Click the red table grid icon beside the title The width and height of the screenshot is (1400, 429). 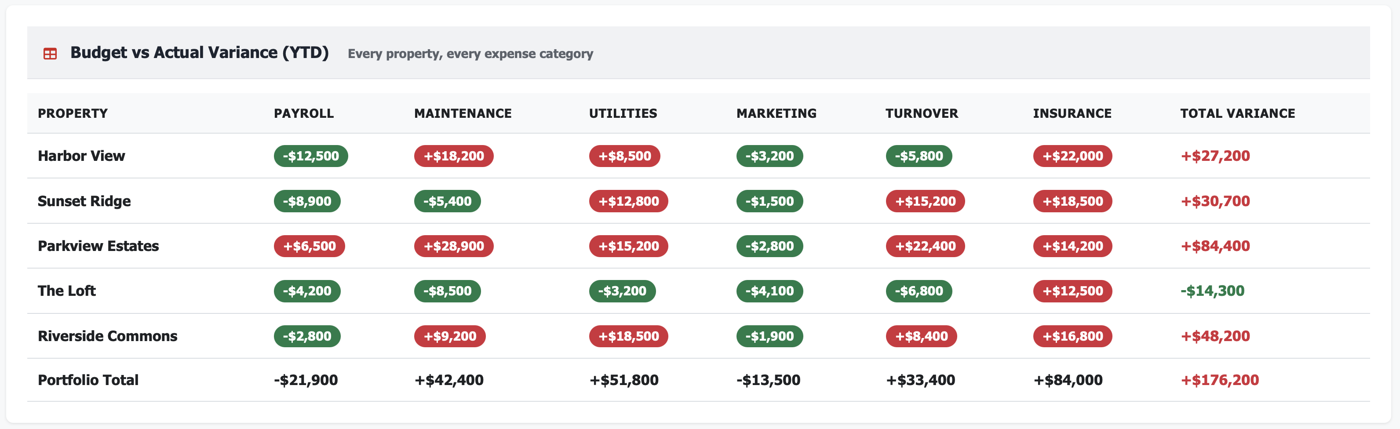pyautogui.click(x=51, y=53)
